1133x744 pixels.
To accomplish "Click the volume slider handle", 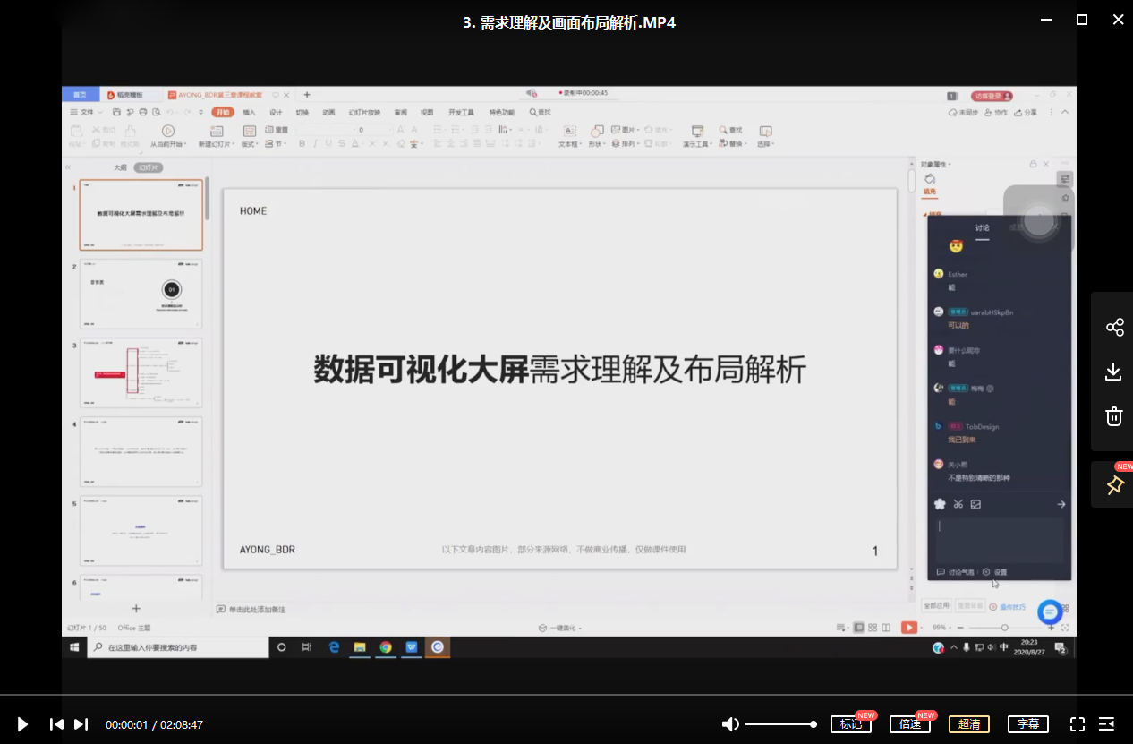I will 814,724.
